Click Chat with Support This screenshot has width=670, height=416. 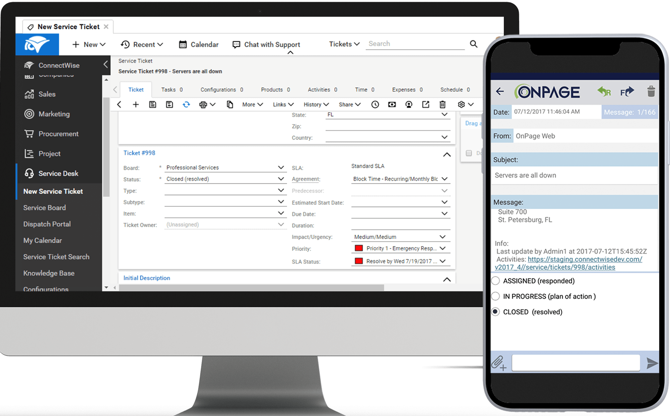[266, 45]
